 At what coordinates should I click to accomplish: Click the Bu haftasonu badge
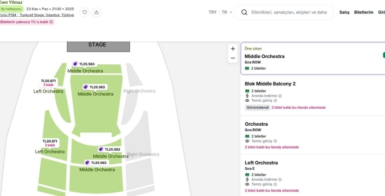pos(11,9)
